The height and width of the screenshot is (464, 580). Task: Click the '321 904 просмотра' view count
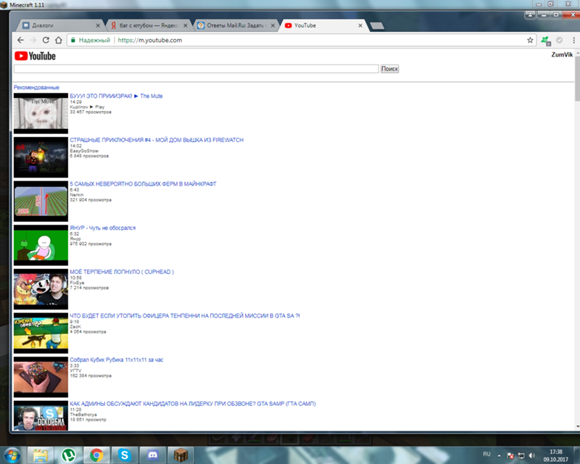point(91,200)
